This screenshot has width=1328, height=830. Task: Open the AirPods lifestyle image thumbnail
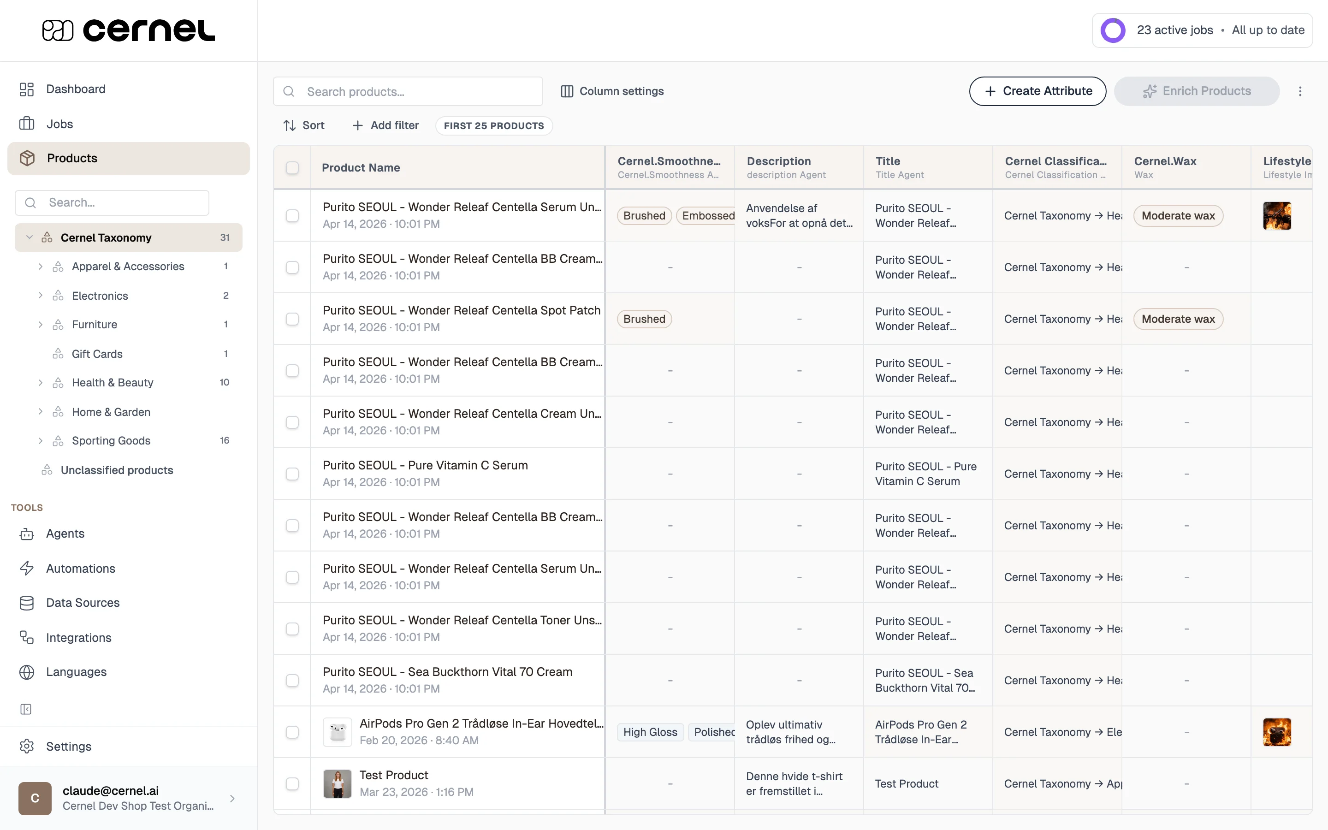(x=1277, y=732)
